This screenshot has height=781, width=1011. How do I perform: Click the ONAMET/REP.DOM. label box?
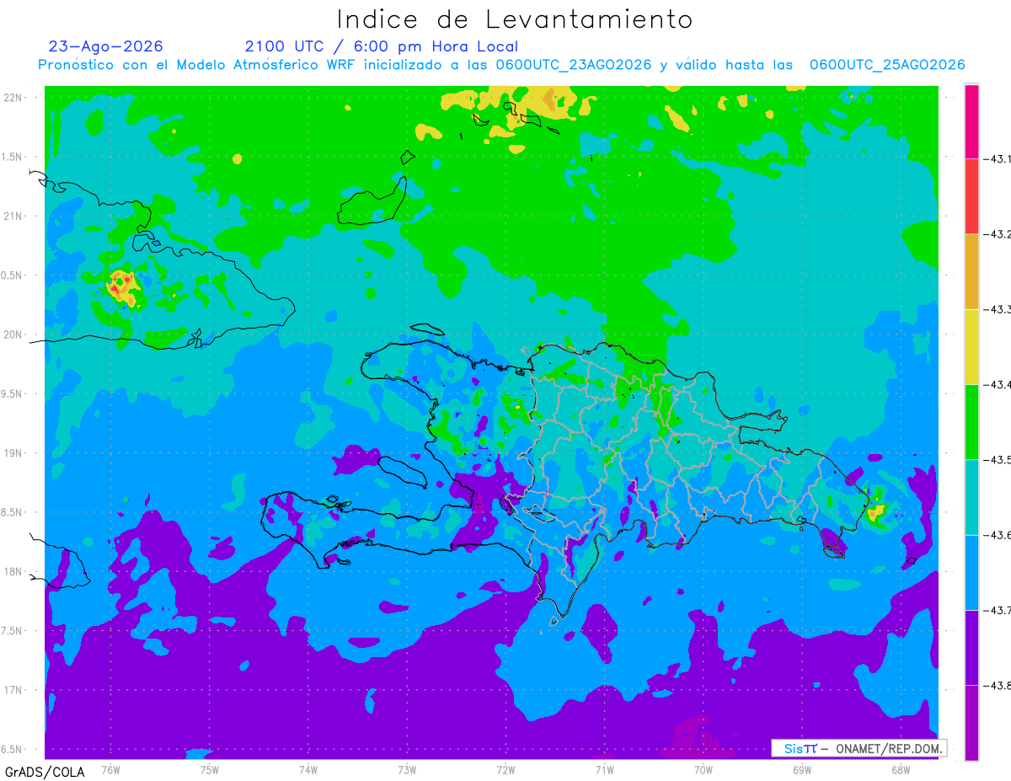(x=859, y=748)
